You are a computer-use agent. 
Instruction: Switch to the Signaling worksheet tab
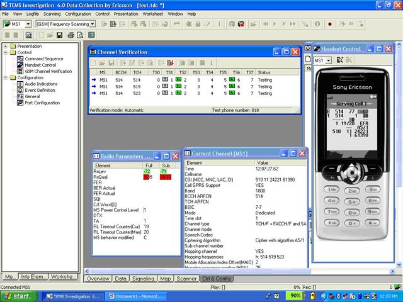(x=144, y=278)
